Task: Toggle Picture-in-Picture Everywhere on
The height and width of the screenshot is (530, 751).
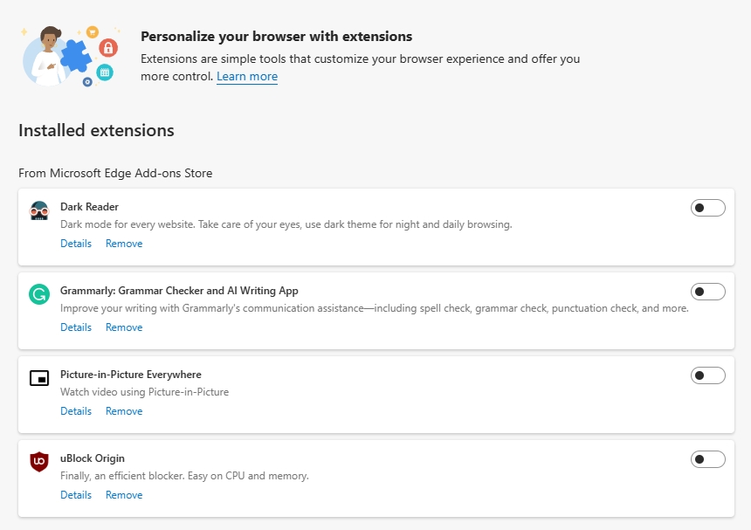Action: tap(707, 375)
